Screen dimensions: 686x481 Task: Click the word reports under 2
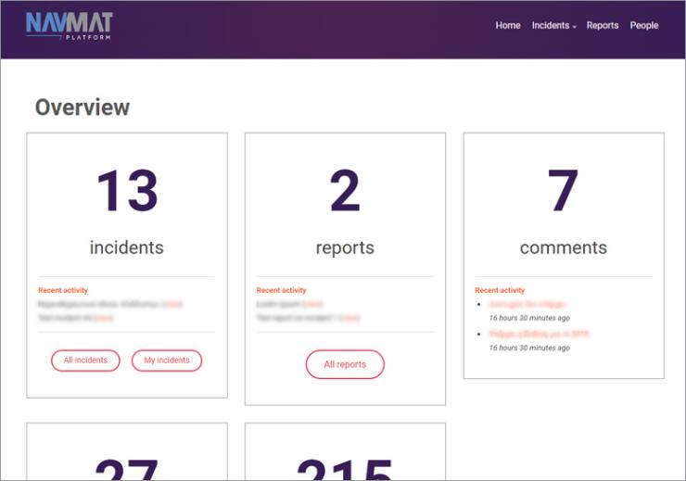click(x=345, y=248)
